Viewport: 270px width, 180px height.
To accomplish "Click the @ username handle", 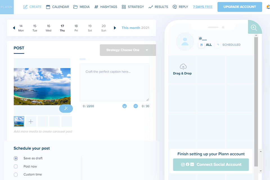I will click(x=203, y=39).
